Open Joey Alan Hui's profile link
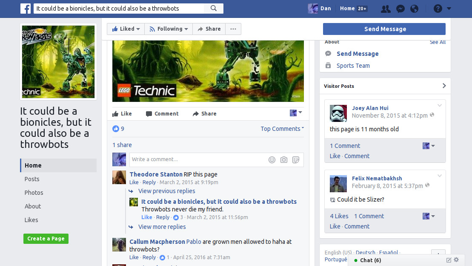The width and height of the screenshot is (472, 266). click(370, 108)
